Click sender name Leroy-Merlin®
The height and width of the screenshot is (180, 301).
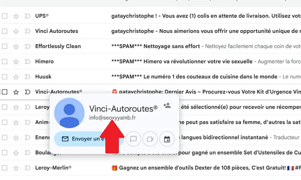point(53,168)
